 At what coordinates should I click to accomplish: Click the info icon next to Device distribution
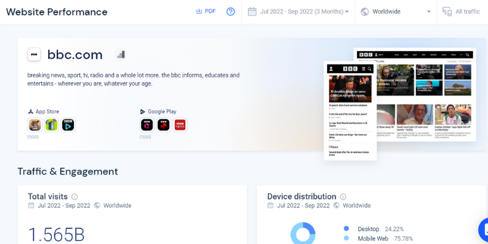click(343, 196)
